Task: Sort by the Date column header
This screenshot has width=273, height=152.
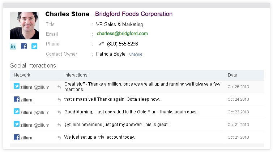Action: pyautogui.click(x=233, y=75)
